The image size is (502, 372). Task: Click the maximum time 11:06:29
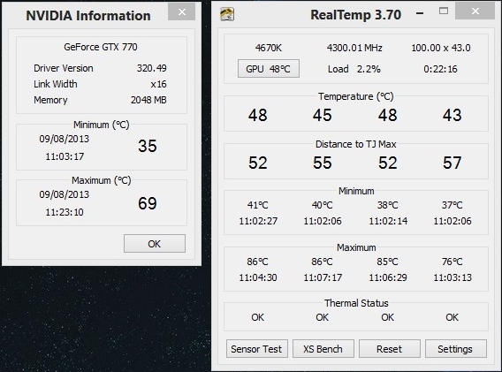[388, 277]
